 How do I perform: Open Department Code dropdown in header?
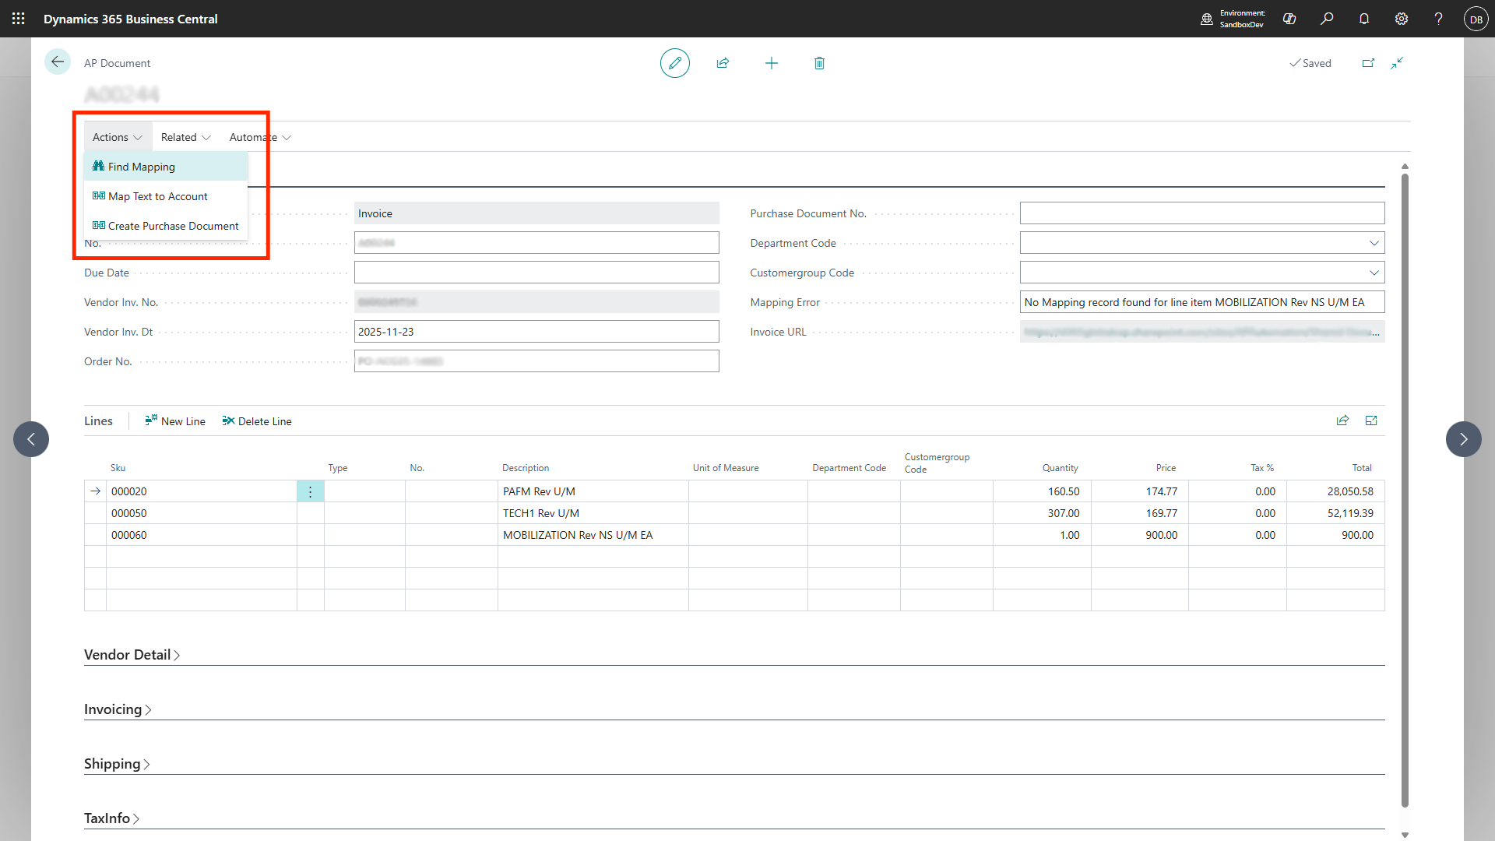[x=1374, y=243]
